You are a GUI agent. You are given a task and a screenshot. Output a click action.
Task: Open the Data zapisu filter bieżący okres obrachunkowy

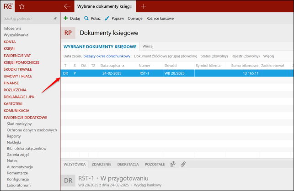pyautogui.click(x=107, y=56)
